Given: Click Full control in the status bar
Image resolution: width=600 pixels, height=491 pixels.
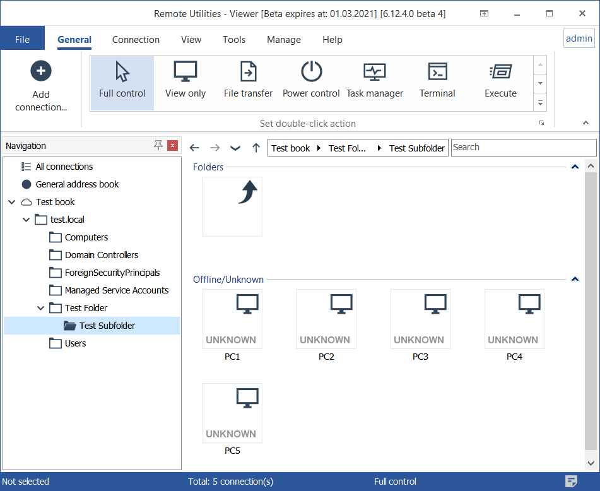Looking at the screenshot, I should coord(395,482).
